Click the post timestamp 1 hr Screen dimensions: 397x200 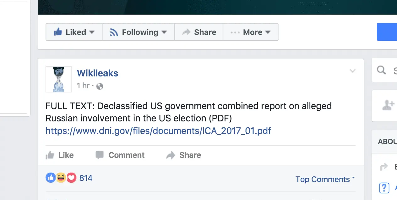click(x=83, y=86)
